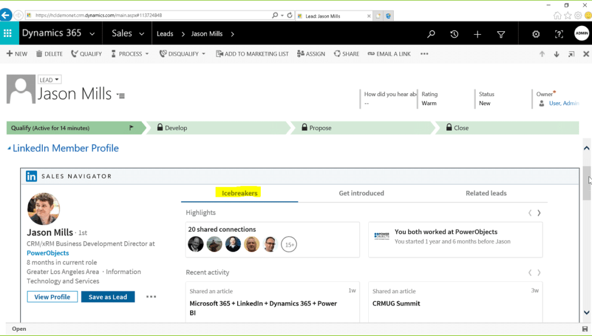Click Jason Mills profile photo in Sales Navigator
This screenshot has height=336, width=592.
(x=43, y=209)
